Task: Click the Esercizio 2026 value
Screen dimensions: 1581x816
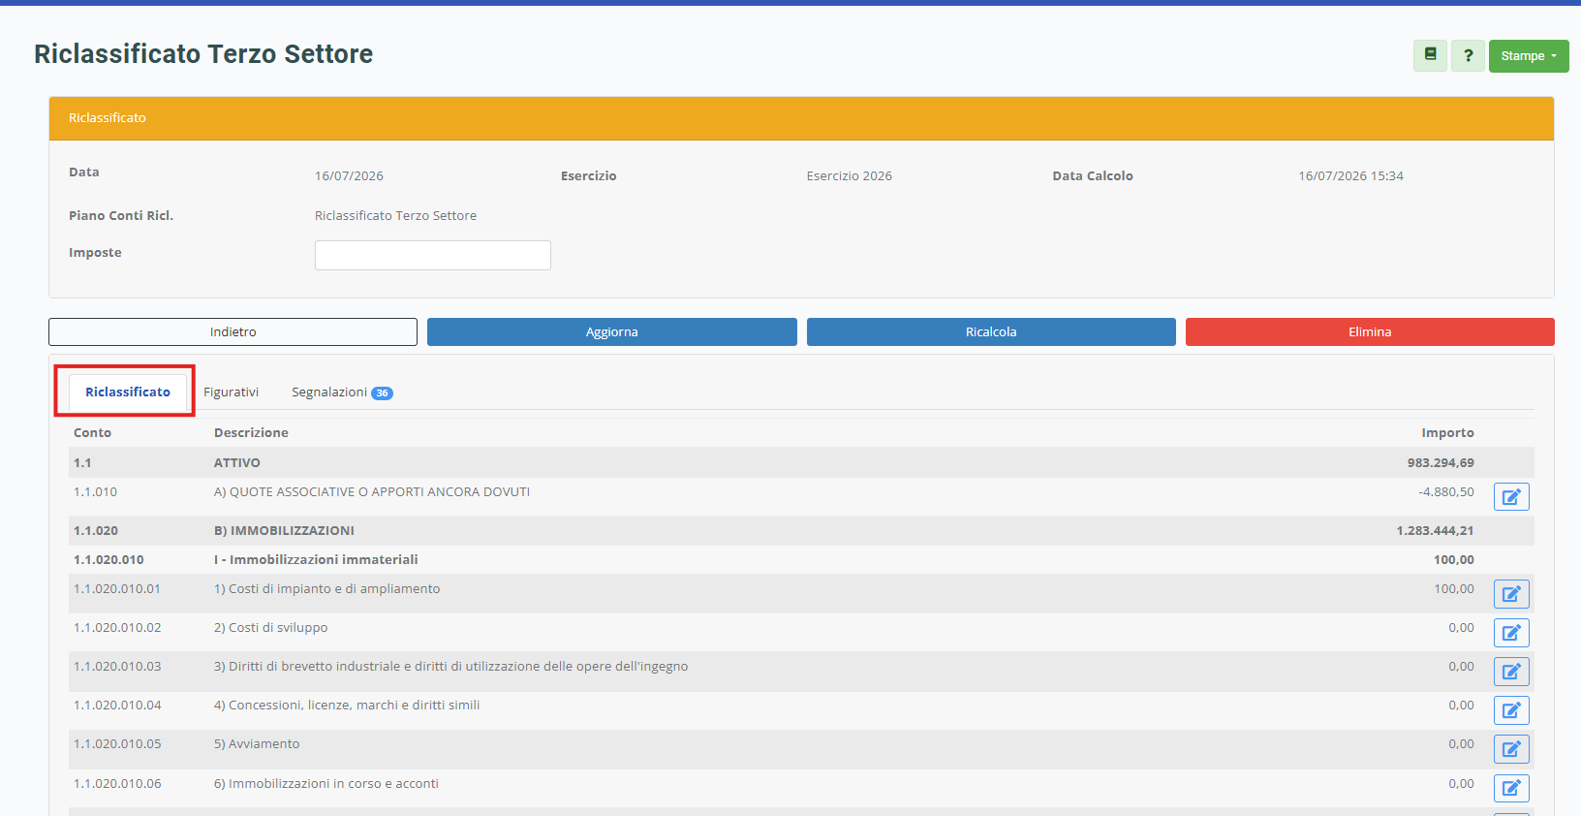Action: click(850, 175)
